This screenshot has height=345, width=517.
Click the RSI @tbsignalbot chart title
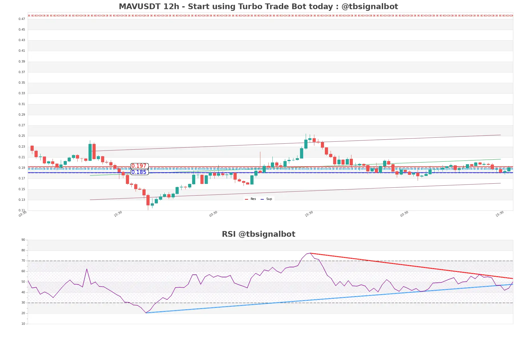pos(258,234)
